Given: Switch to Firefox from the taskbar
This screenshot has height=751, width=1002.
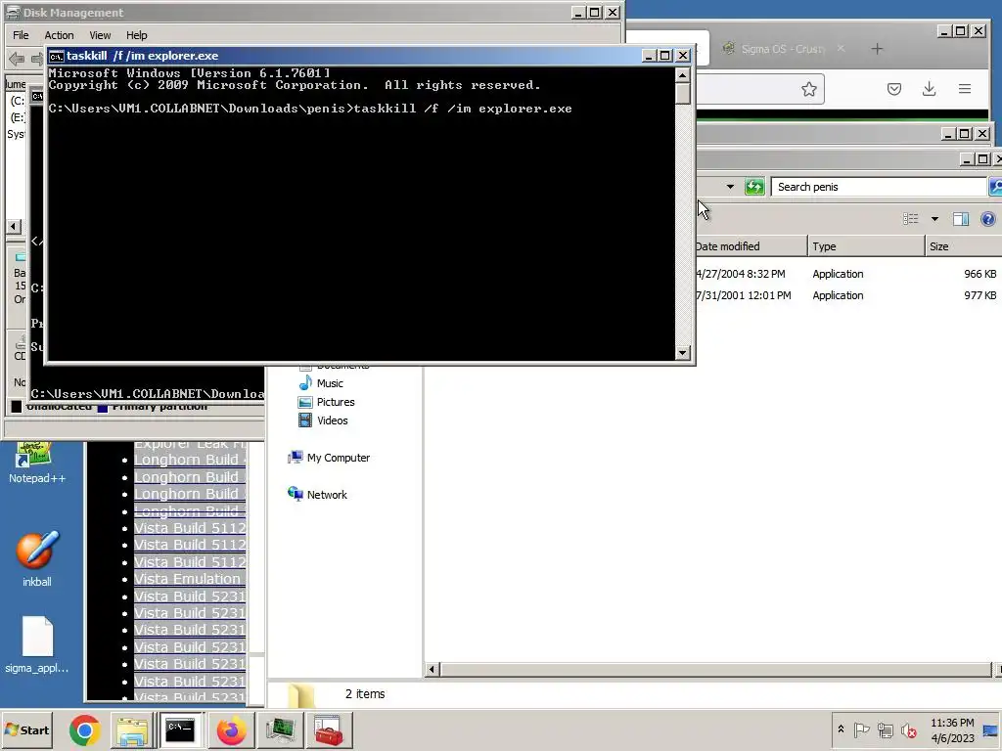Looking at the screenshot, I should pos(231,729).
